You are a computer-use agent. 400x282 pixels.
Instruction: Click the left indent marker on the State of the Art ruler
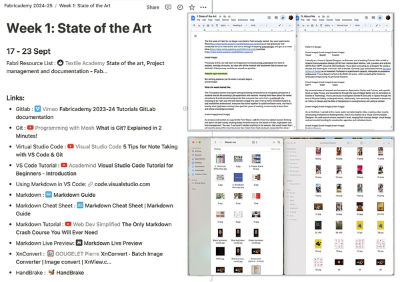pos(205,31)
